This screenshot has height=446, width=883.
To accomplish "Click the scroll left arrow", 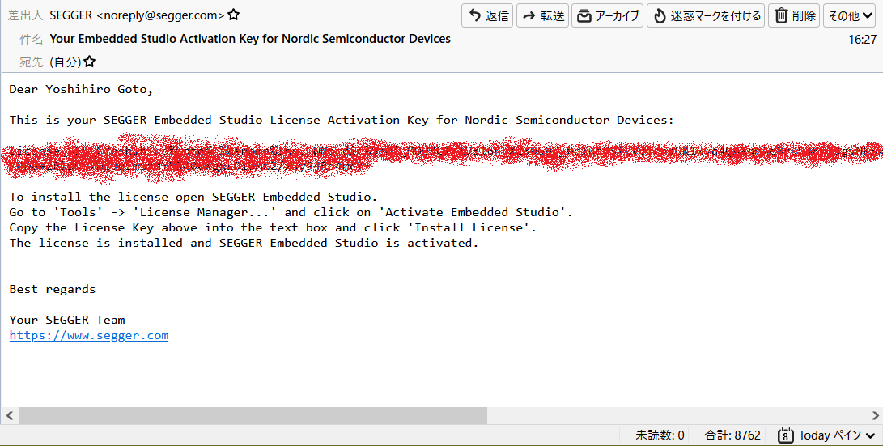I will [9, 415].
